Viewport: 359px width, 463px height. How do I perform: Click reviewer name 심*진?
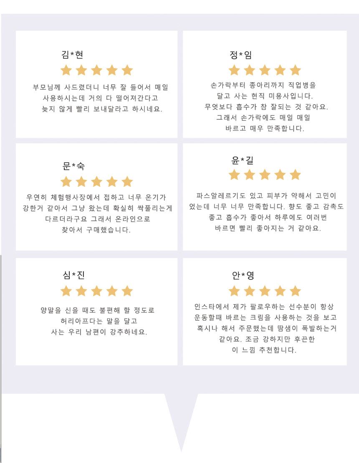[x=73, y=275]
